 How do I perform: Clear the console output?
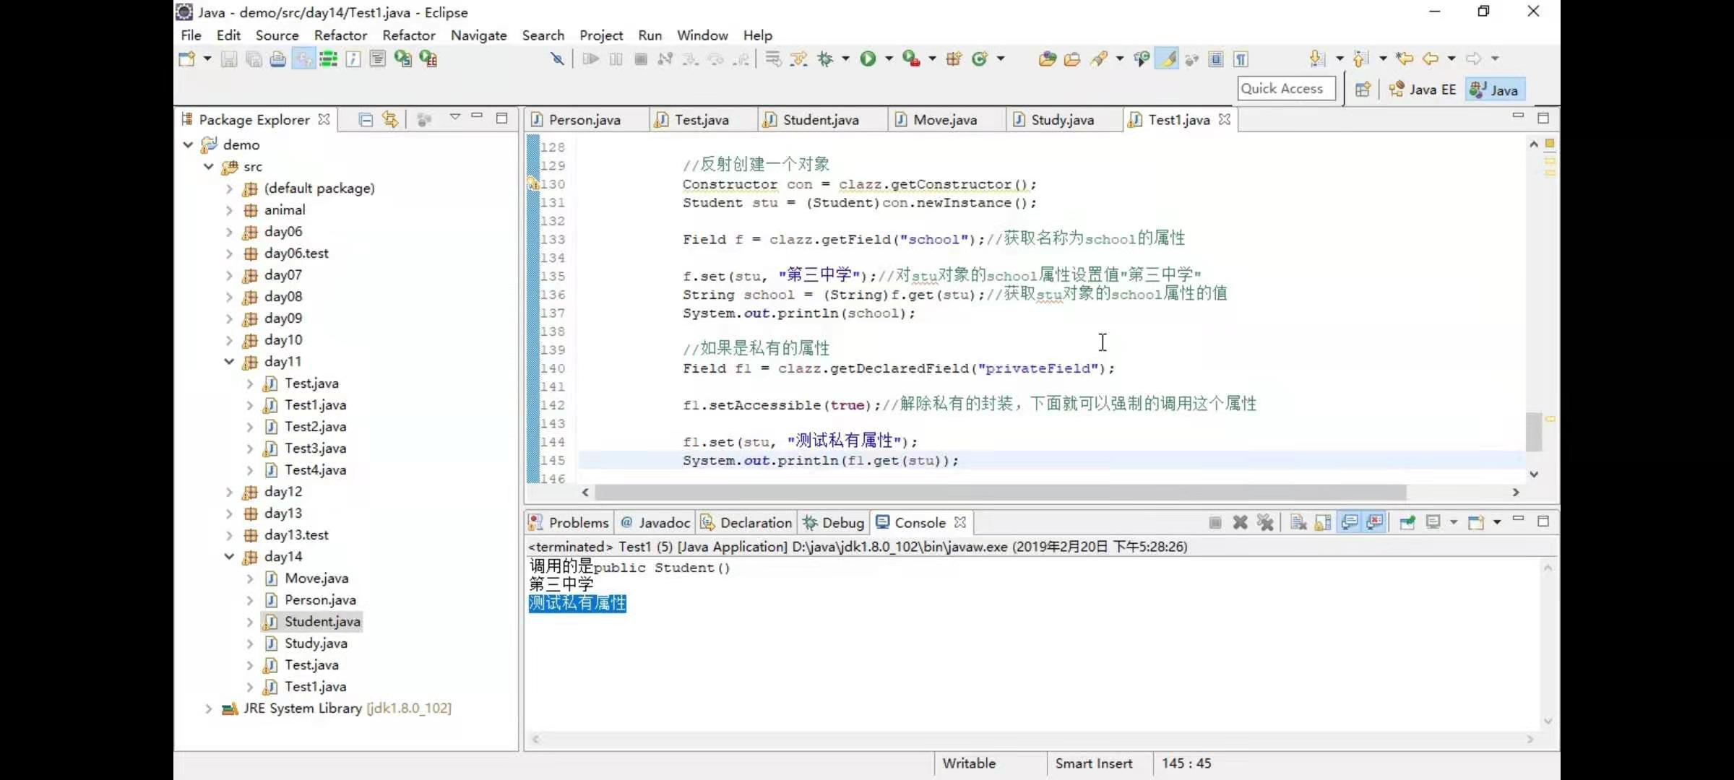1298,522
